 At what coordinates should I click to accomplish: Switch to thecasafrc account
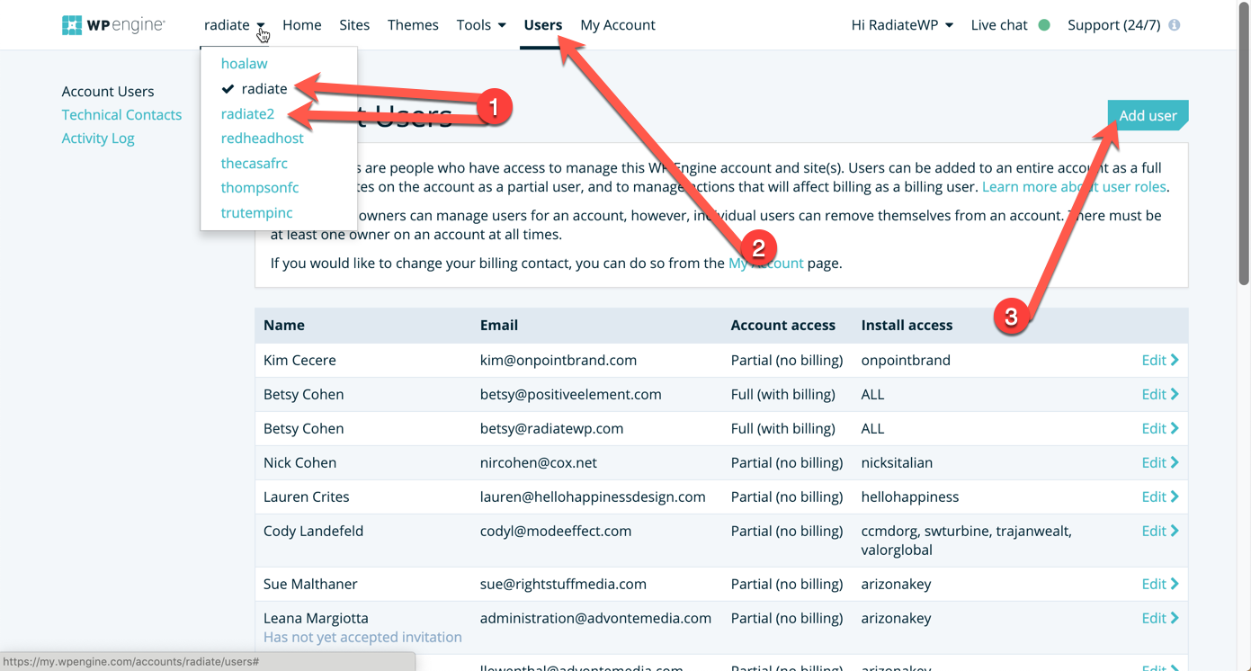pos(255,163)
